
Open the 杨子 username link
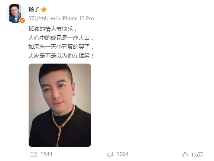pos(34,9)
